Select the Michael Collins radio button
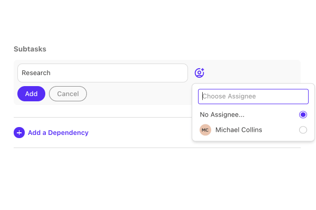This screenshot has width=316, height=210. click(303, 130)
